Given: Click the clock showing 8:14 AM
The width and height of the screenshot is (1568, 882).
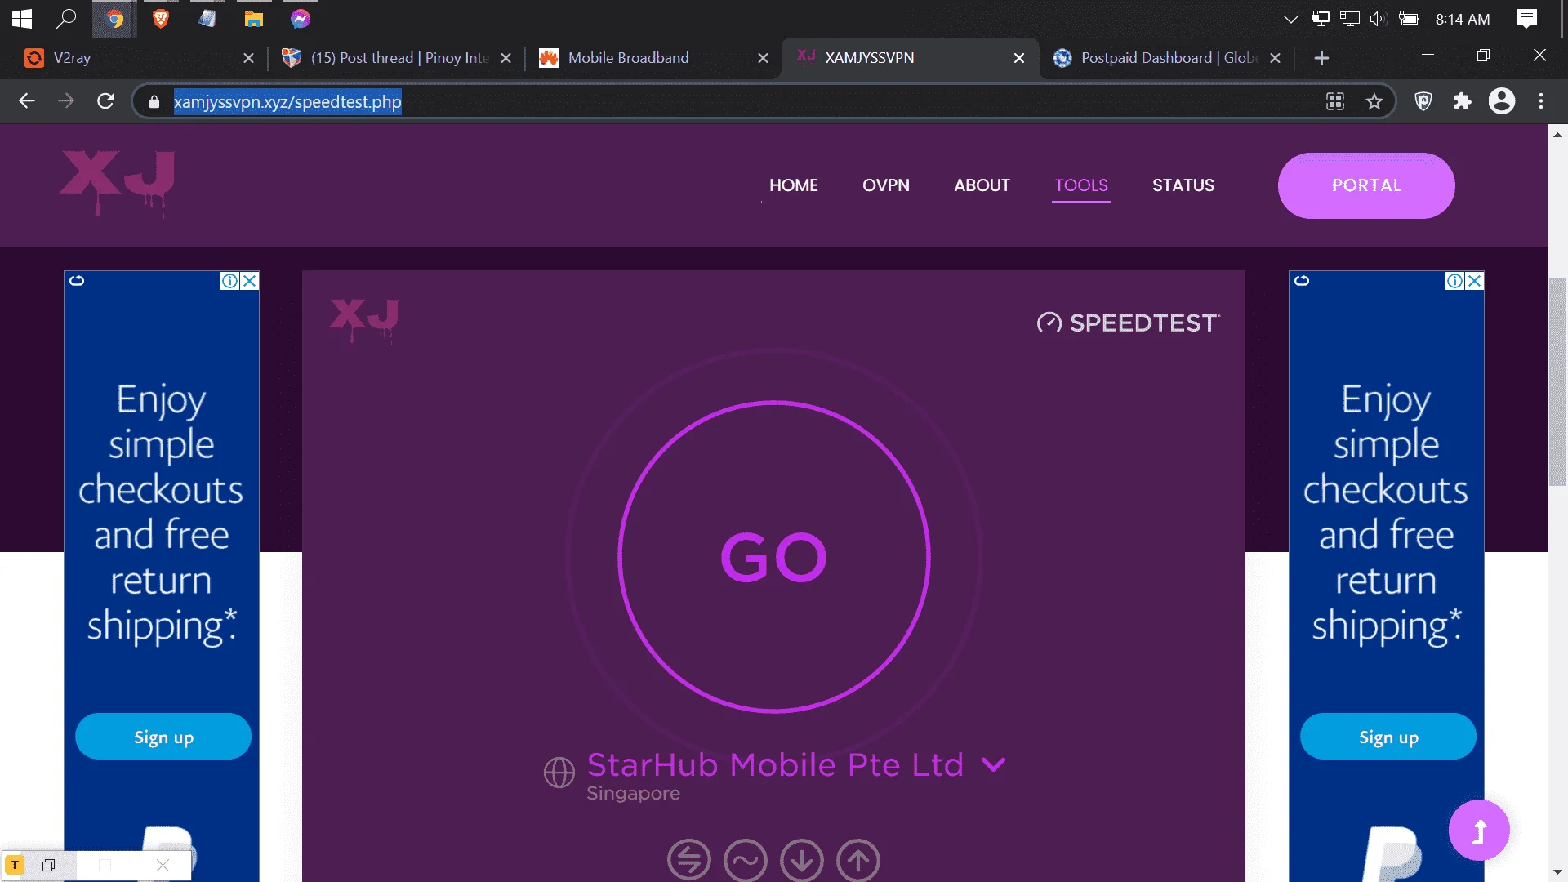Looking at the screenshot, I should pos(1463,19).
